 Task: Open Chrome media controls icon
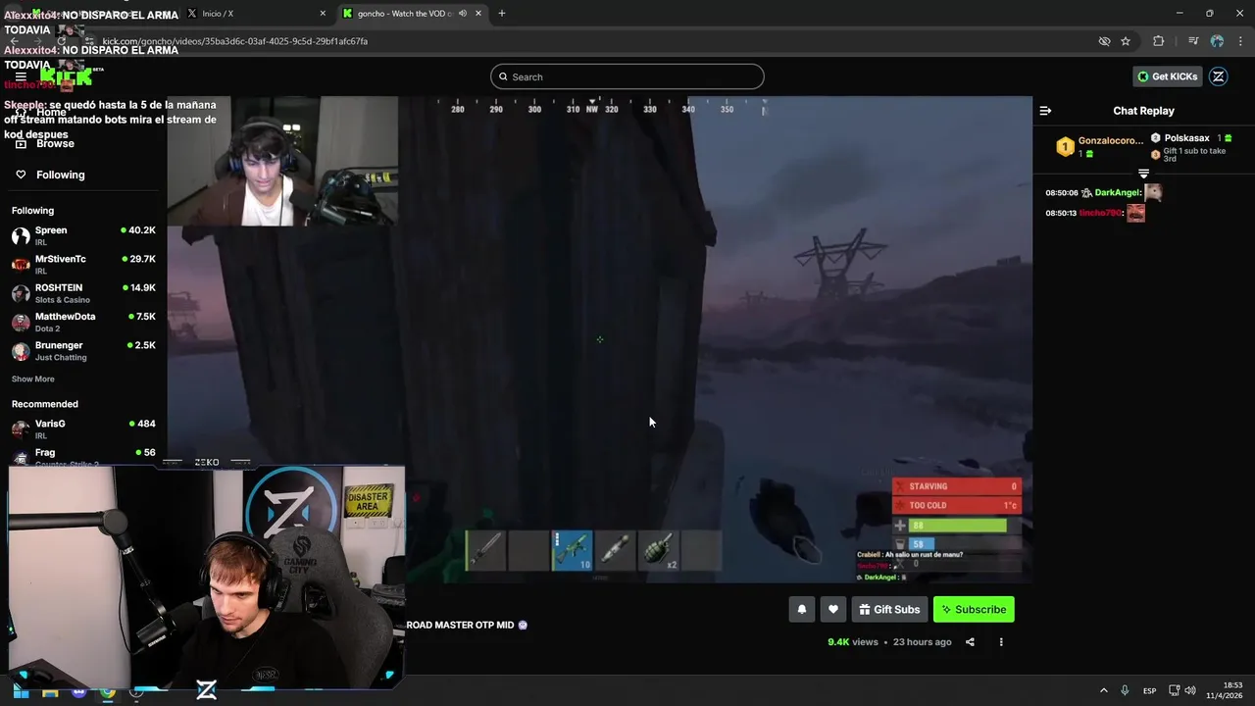click(1193, 41)
